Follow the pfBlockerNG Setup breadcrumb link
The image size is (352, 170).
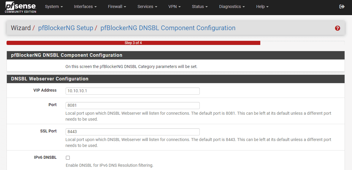(66, 28)
